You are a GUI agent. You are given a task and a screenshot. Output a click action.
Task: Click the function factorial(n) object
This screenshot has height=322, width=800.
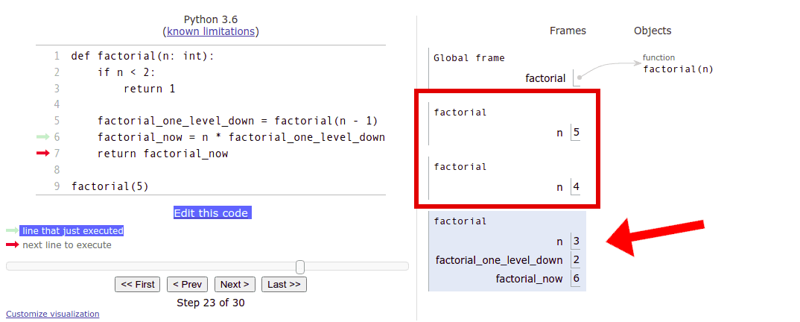point(678,69)
